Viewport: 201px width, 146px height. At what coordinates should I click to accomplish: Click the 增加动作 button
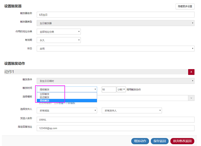(x=140, y=141)
